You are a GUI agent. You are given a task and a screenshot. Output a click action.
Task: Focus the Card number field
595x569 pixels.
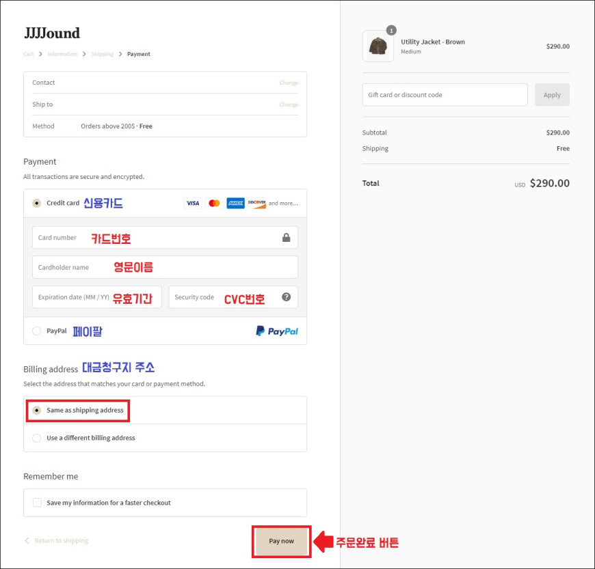[165, 238]
